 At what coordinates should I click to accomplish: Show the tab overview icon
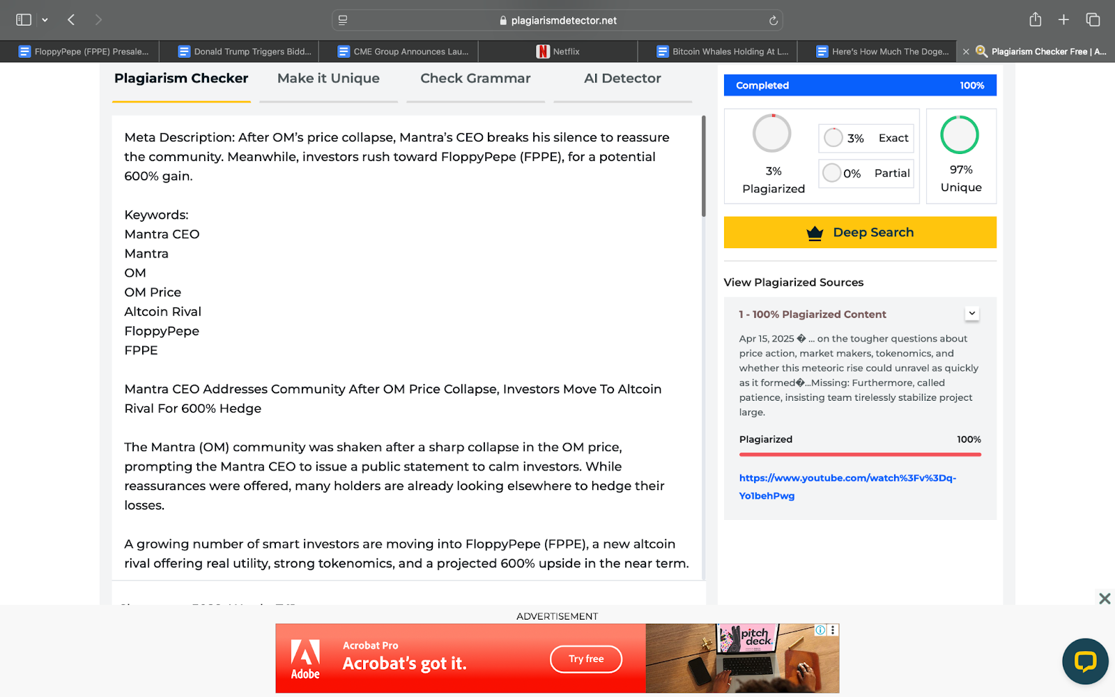point(1093,20)
